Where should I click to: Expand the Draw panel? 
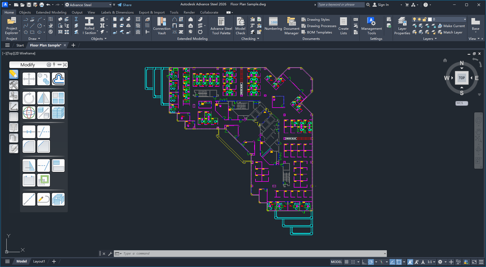click(x=34, y=39)
